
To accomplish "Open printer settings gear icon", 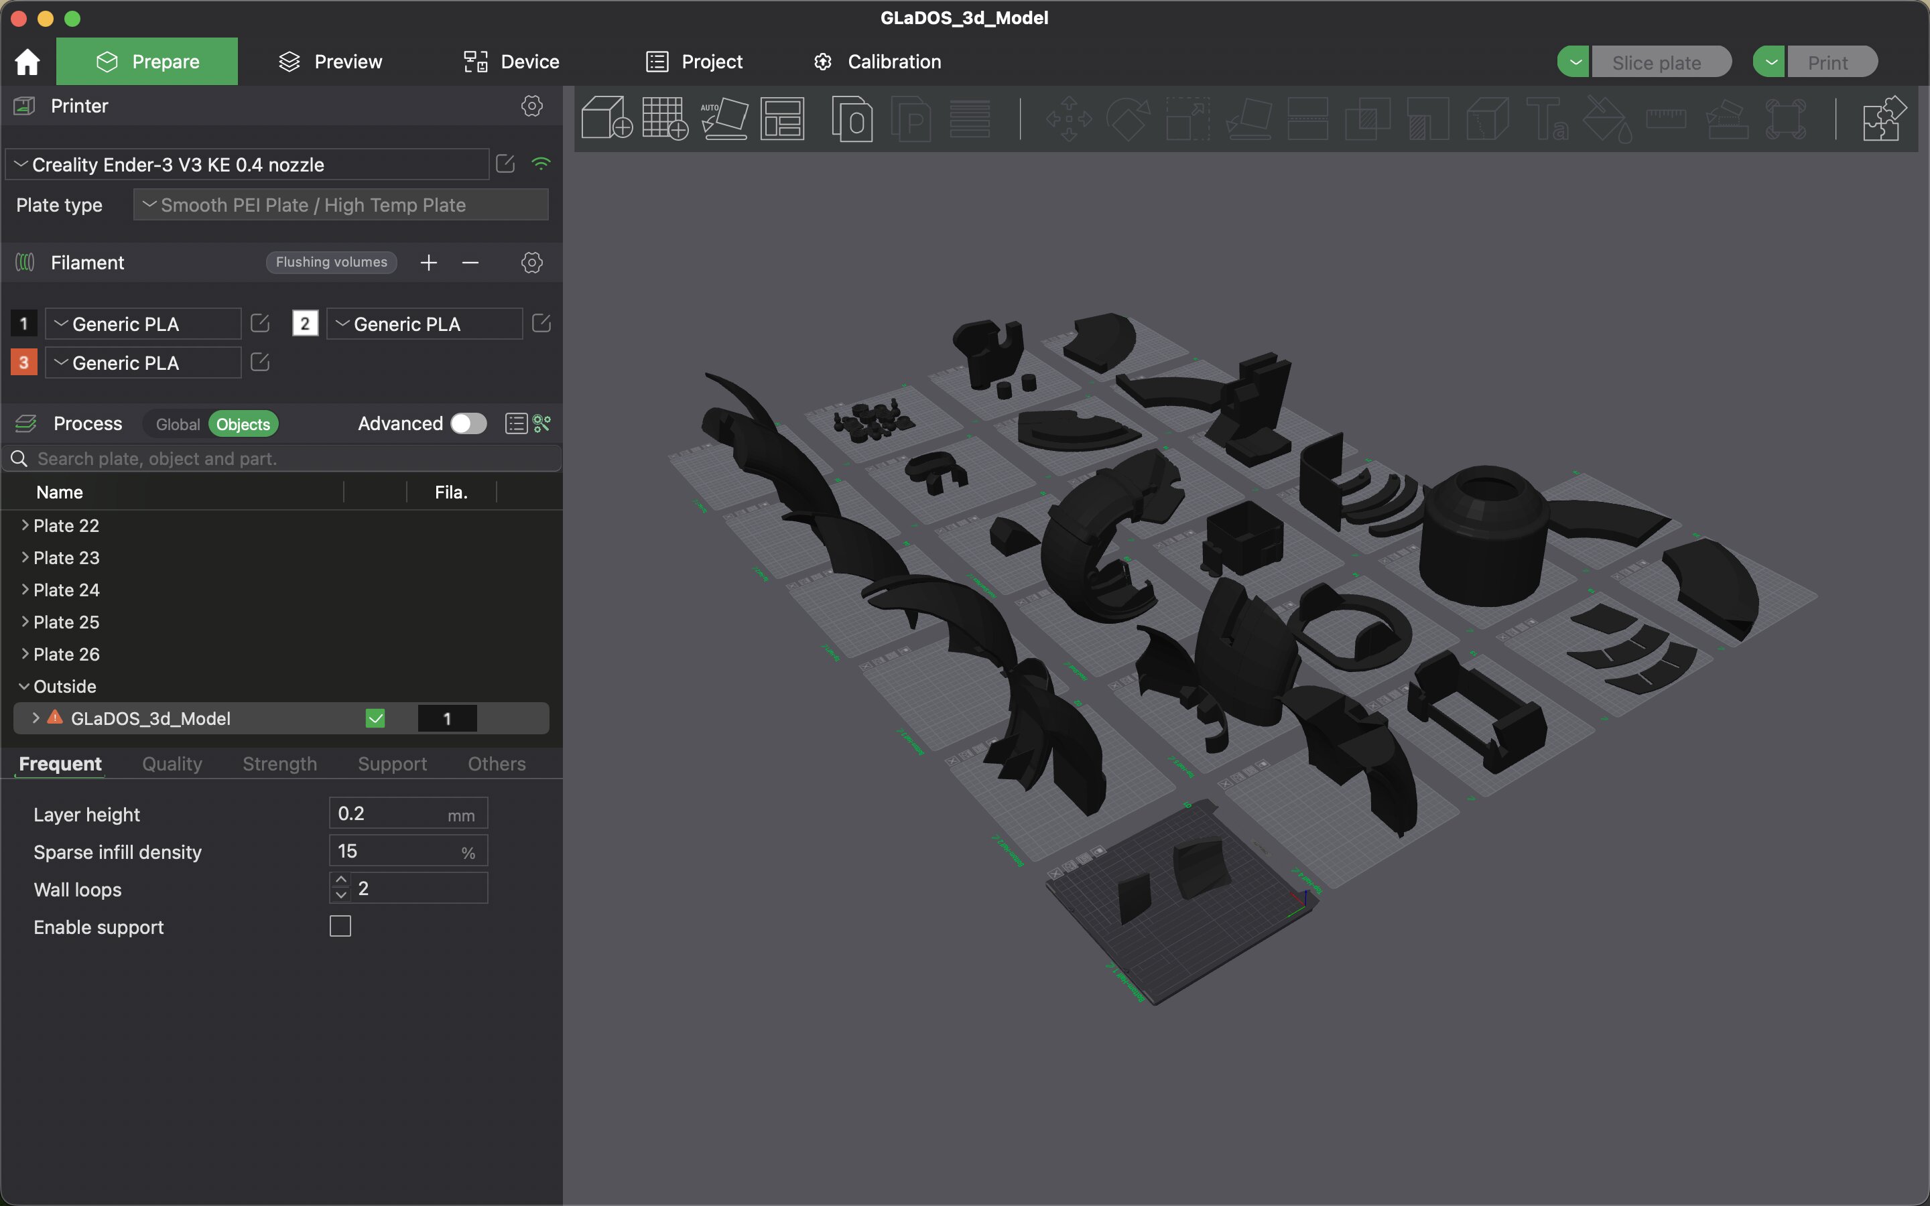I will click(532, 106).
